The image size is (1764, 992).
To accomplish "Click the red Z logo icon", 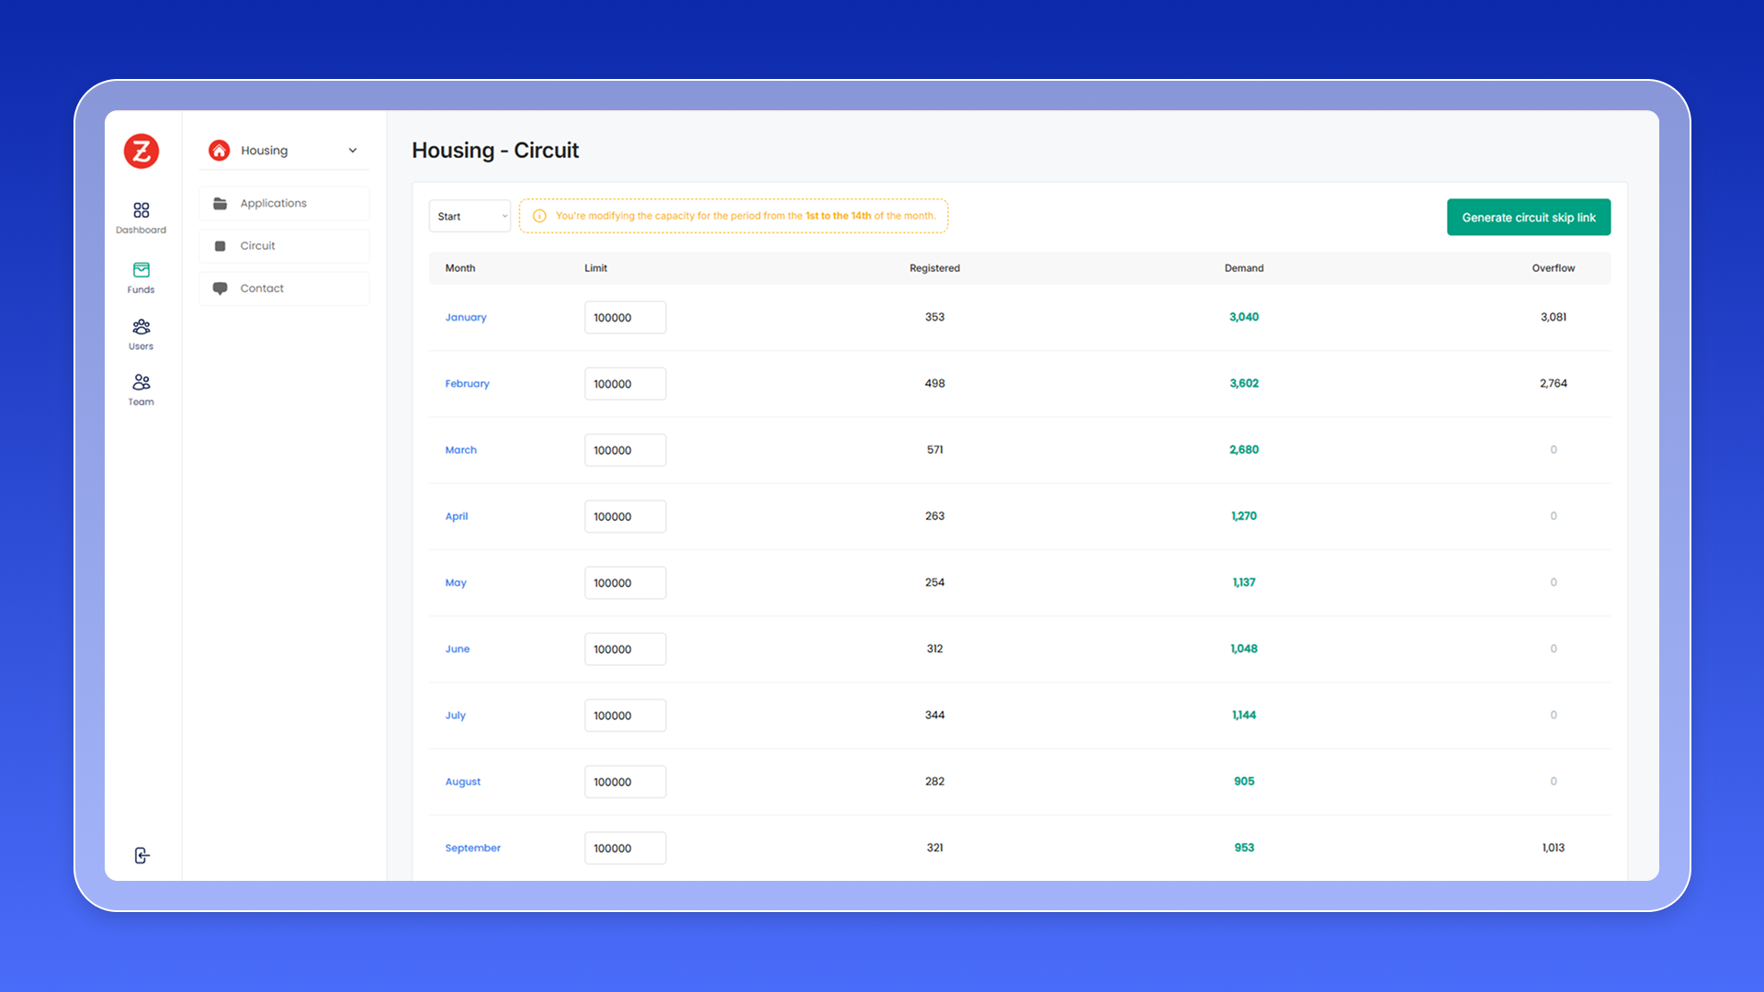I will pos(141,151).
